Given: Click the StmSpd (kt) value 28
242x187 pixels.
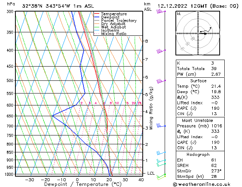Looking at the screenshot, I should 214,177.
